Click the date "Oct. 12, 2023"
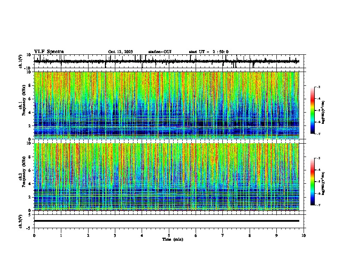Image resolution: width=342 pixels, height=264 pixels. tap(120, 52)
